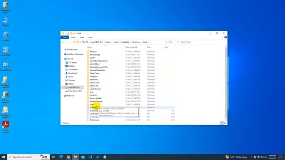Switch to the Details view layout icon

222,123
